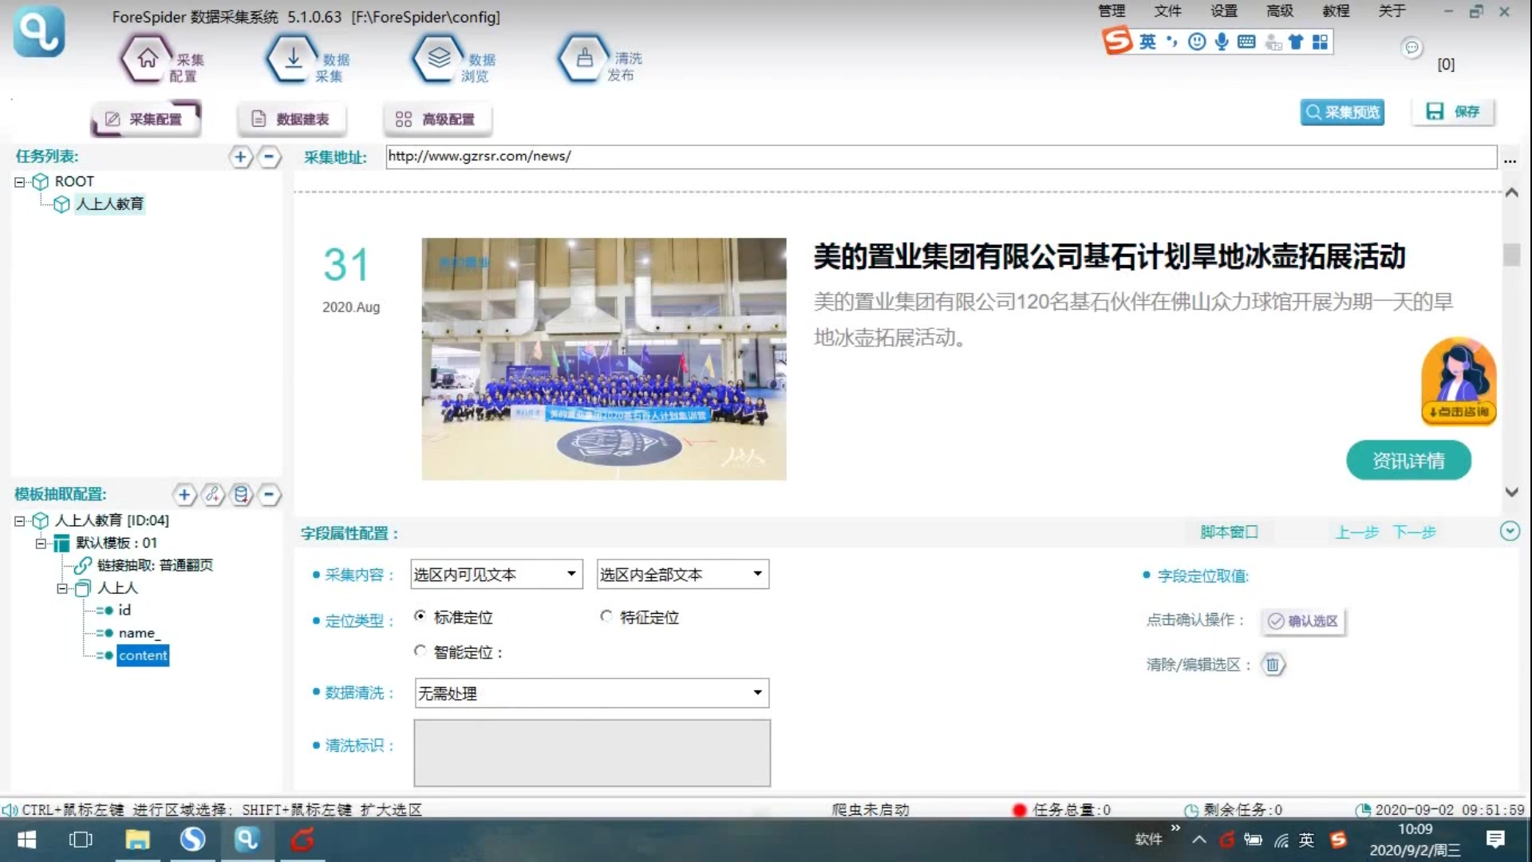Collapse the 默认模板 : 01 node
This screenshot has width=1532, height=862.
click(41, 544)
